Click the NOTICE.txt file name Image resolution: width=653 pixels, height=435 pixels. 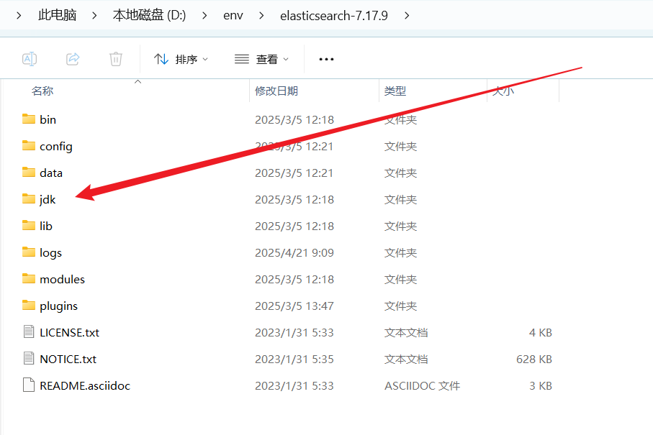[68, 360]
